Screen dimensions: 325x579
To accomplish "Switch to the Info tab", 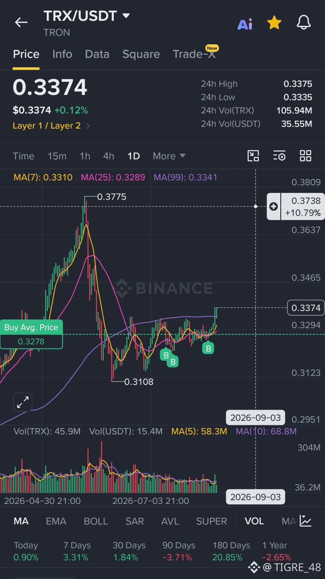I will pyautogui.click(x=62, y=54).
